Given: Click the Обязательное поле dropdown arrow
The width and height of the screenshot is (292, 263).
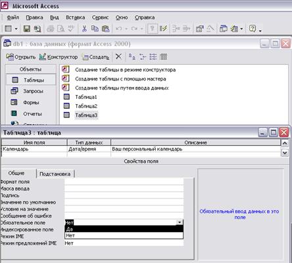Looking at the screenshot, I should click(180, 222).
